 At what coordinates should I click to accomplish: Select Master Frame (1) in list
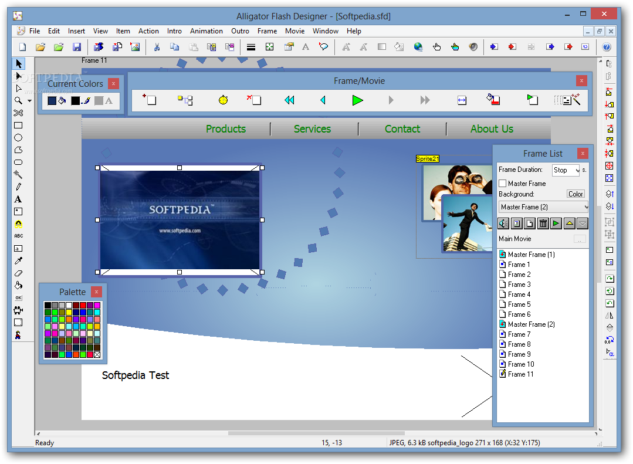(x=532, y=255)
